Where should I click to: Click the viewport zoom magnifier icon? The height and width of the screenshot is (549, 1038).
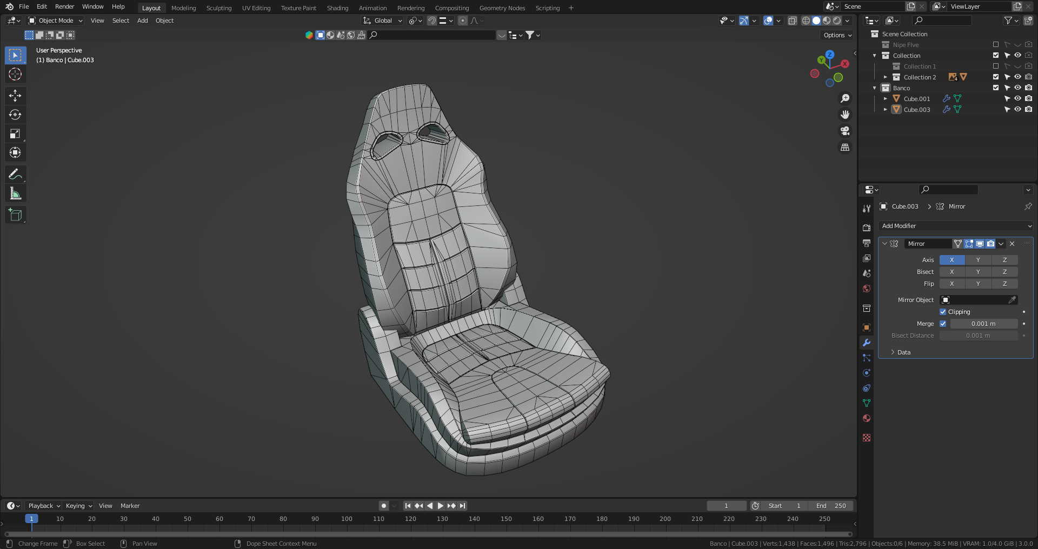pyautogui.click(x=845, y=98)
